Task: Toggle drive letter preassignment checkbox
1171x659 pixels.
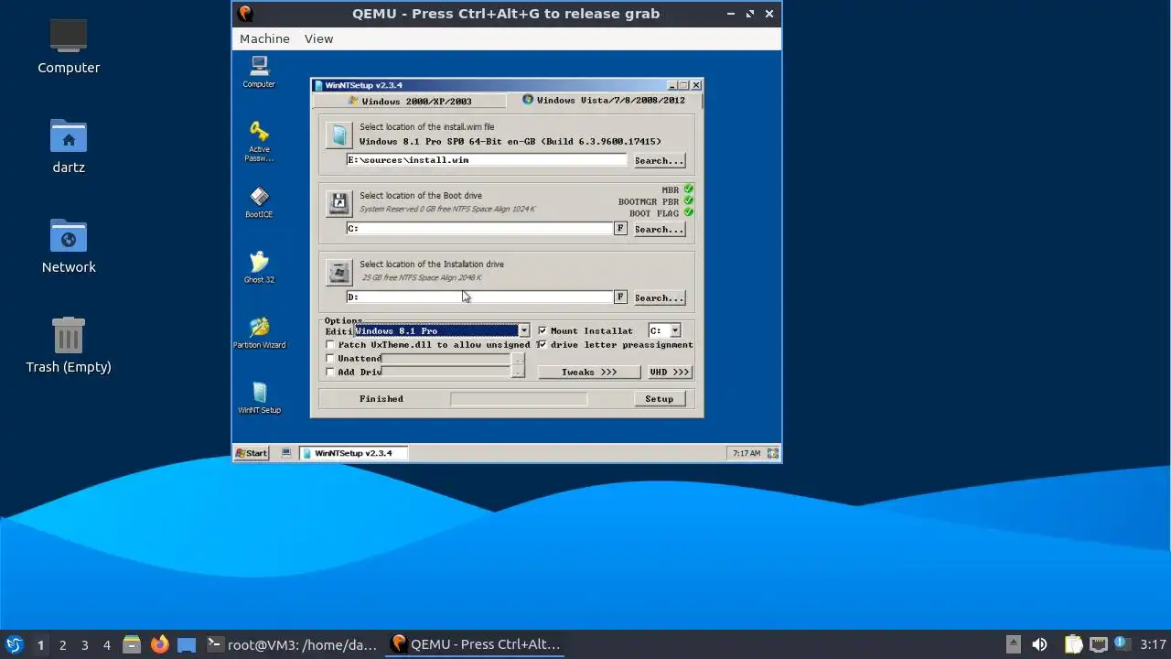Action: pyautogui.click(x=543, y=344)
